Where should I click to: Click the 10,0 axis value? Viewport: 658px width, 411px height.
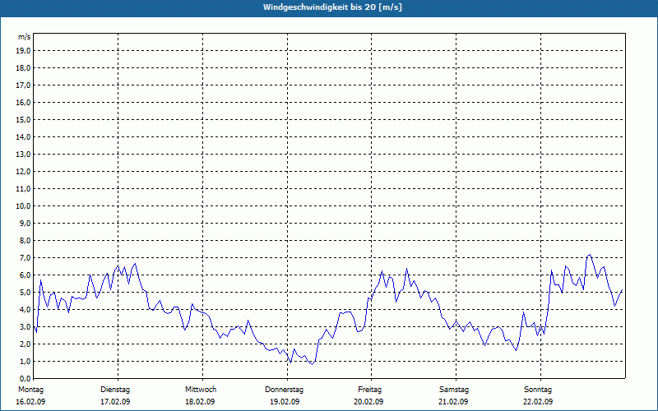24,206
